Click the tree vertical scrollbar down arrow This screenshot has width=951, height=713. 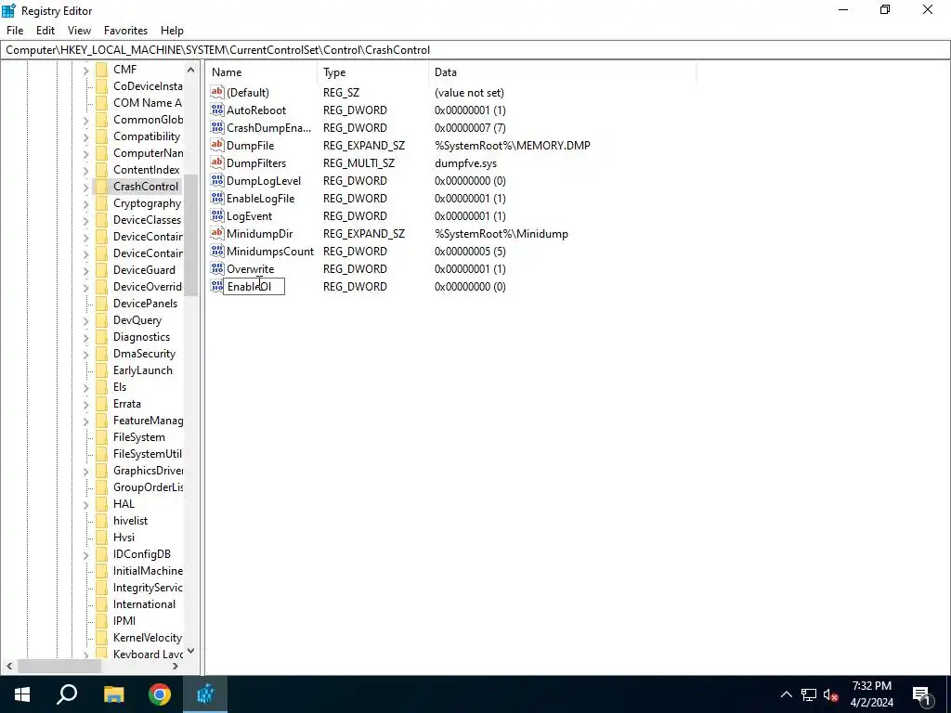(191, 651)
